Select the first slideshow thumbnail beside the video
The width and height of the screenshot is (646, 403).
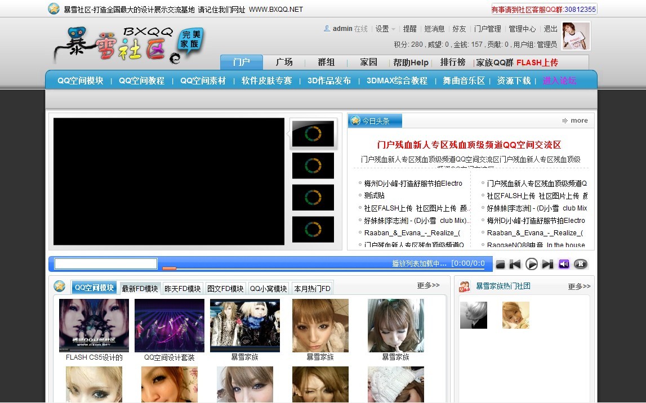[313, 134]
